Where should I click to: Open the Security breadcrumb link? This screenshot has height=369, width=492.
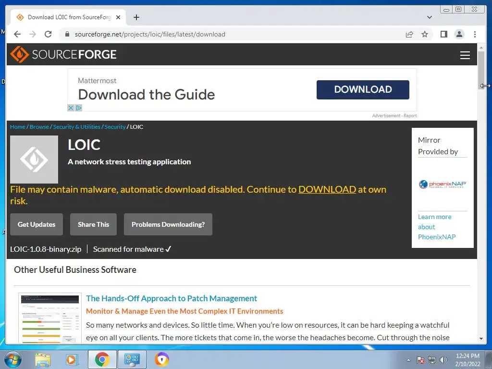pos(115,127)
